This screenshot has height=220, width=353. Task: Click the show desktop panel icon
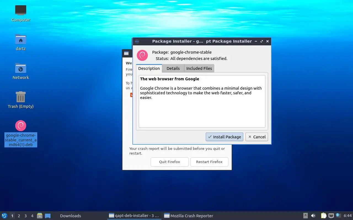(x=48, y=216)
